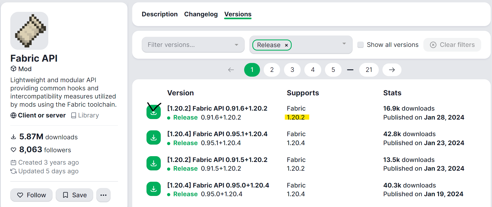Click 40.3k downloads stat
Viewport: 492px width, 207px height.
point(410,185)
